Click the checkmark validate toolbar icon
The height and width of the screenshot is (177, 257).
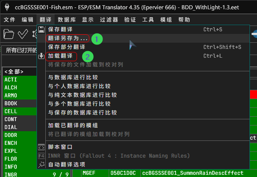(23, 34)
